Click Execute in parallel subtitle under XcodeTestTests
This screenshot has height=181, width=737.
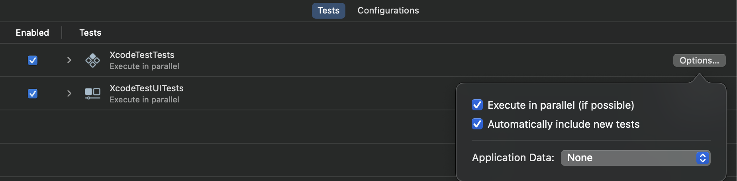(144, 66)
